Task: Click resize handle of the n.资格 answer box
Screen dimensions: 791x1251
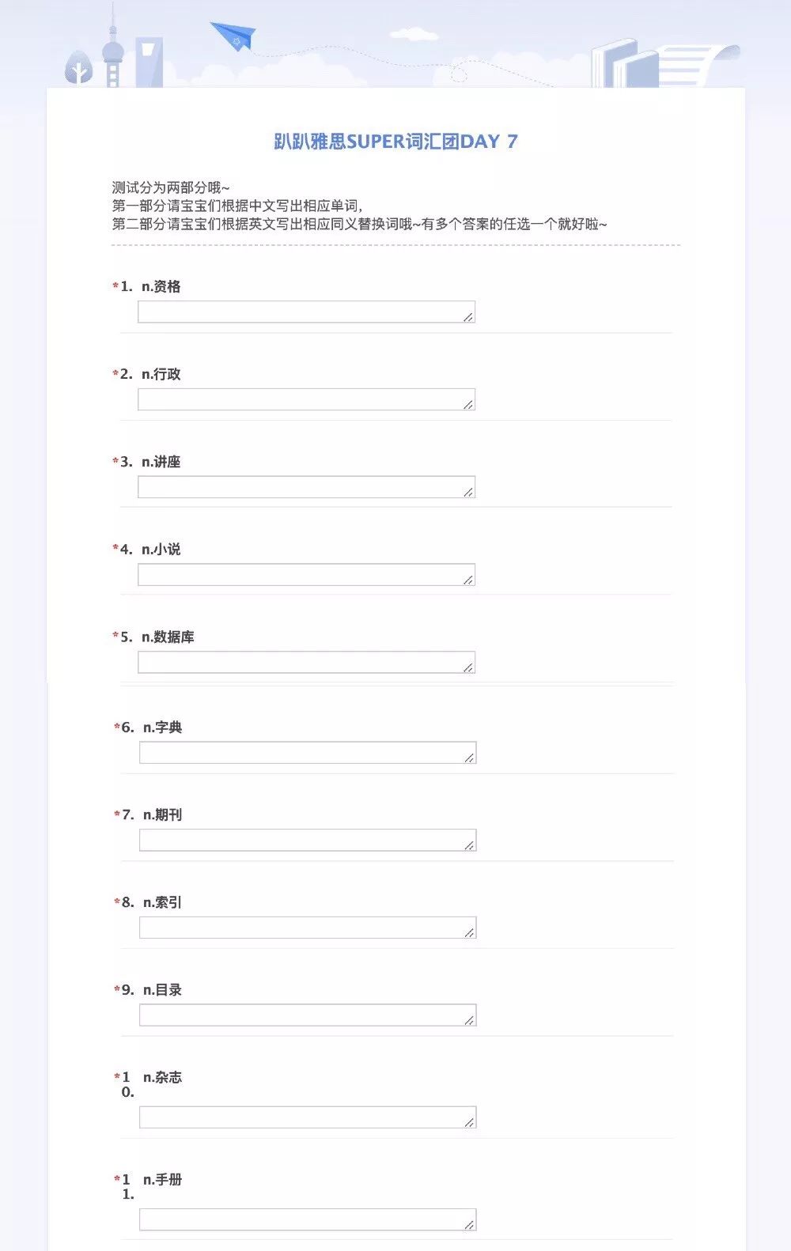Action: [468, 317]
